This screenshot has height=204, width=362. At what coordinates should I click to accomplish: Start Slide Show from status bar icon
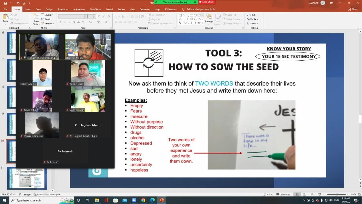click(319, 194)
